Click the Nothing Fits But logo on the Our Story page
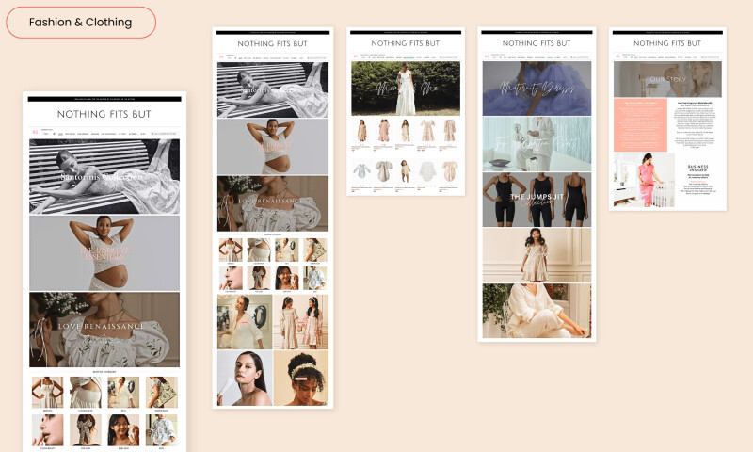This screenshot has width=753, height=452. (x=667, y=43)
